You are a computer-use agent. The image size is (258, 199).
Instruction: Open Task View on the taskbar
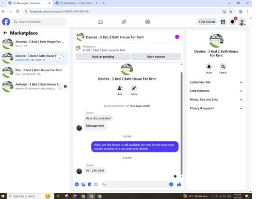click(x=58, y=196)
